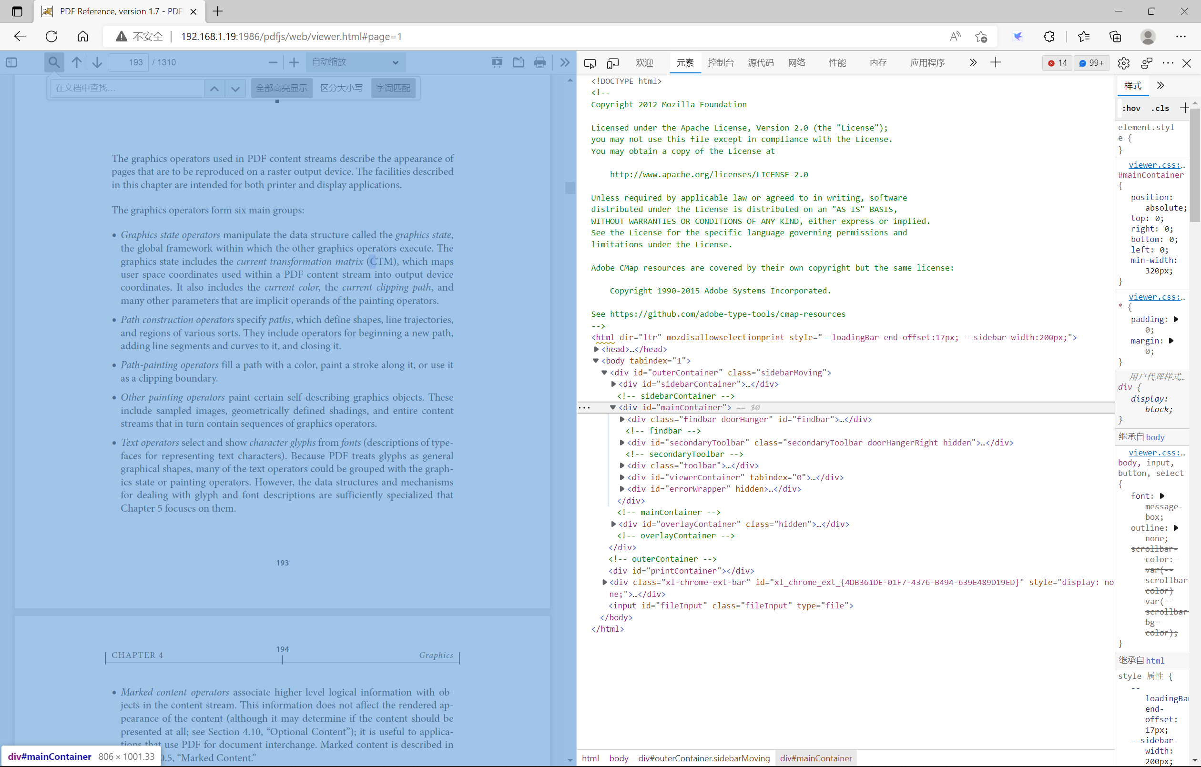
Task: Open the auto zoom scale dropdown
Action: click(355, 62)
